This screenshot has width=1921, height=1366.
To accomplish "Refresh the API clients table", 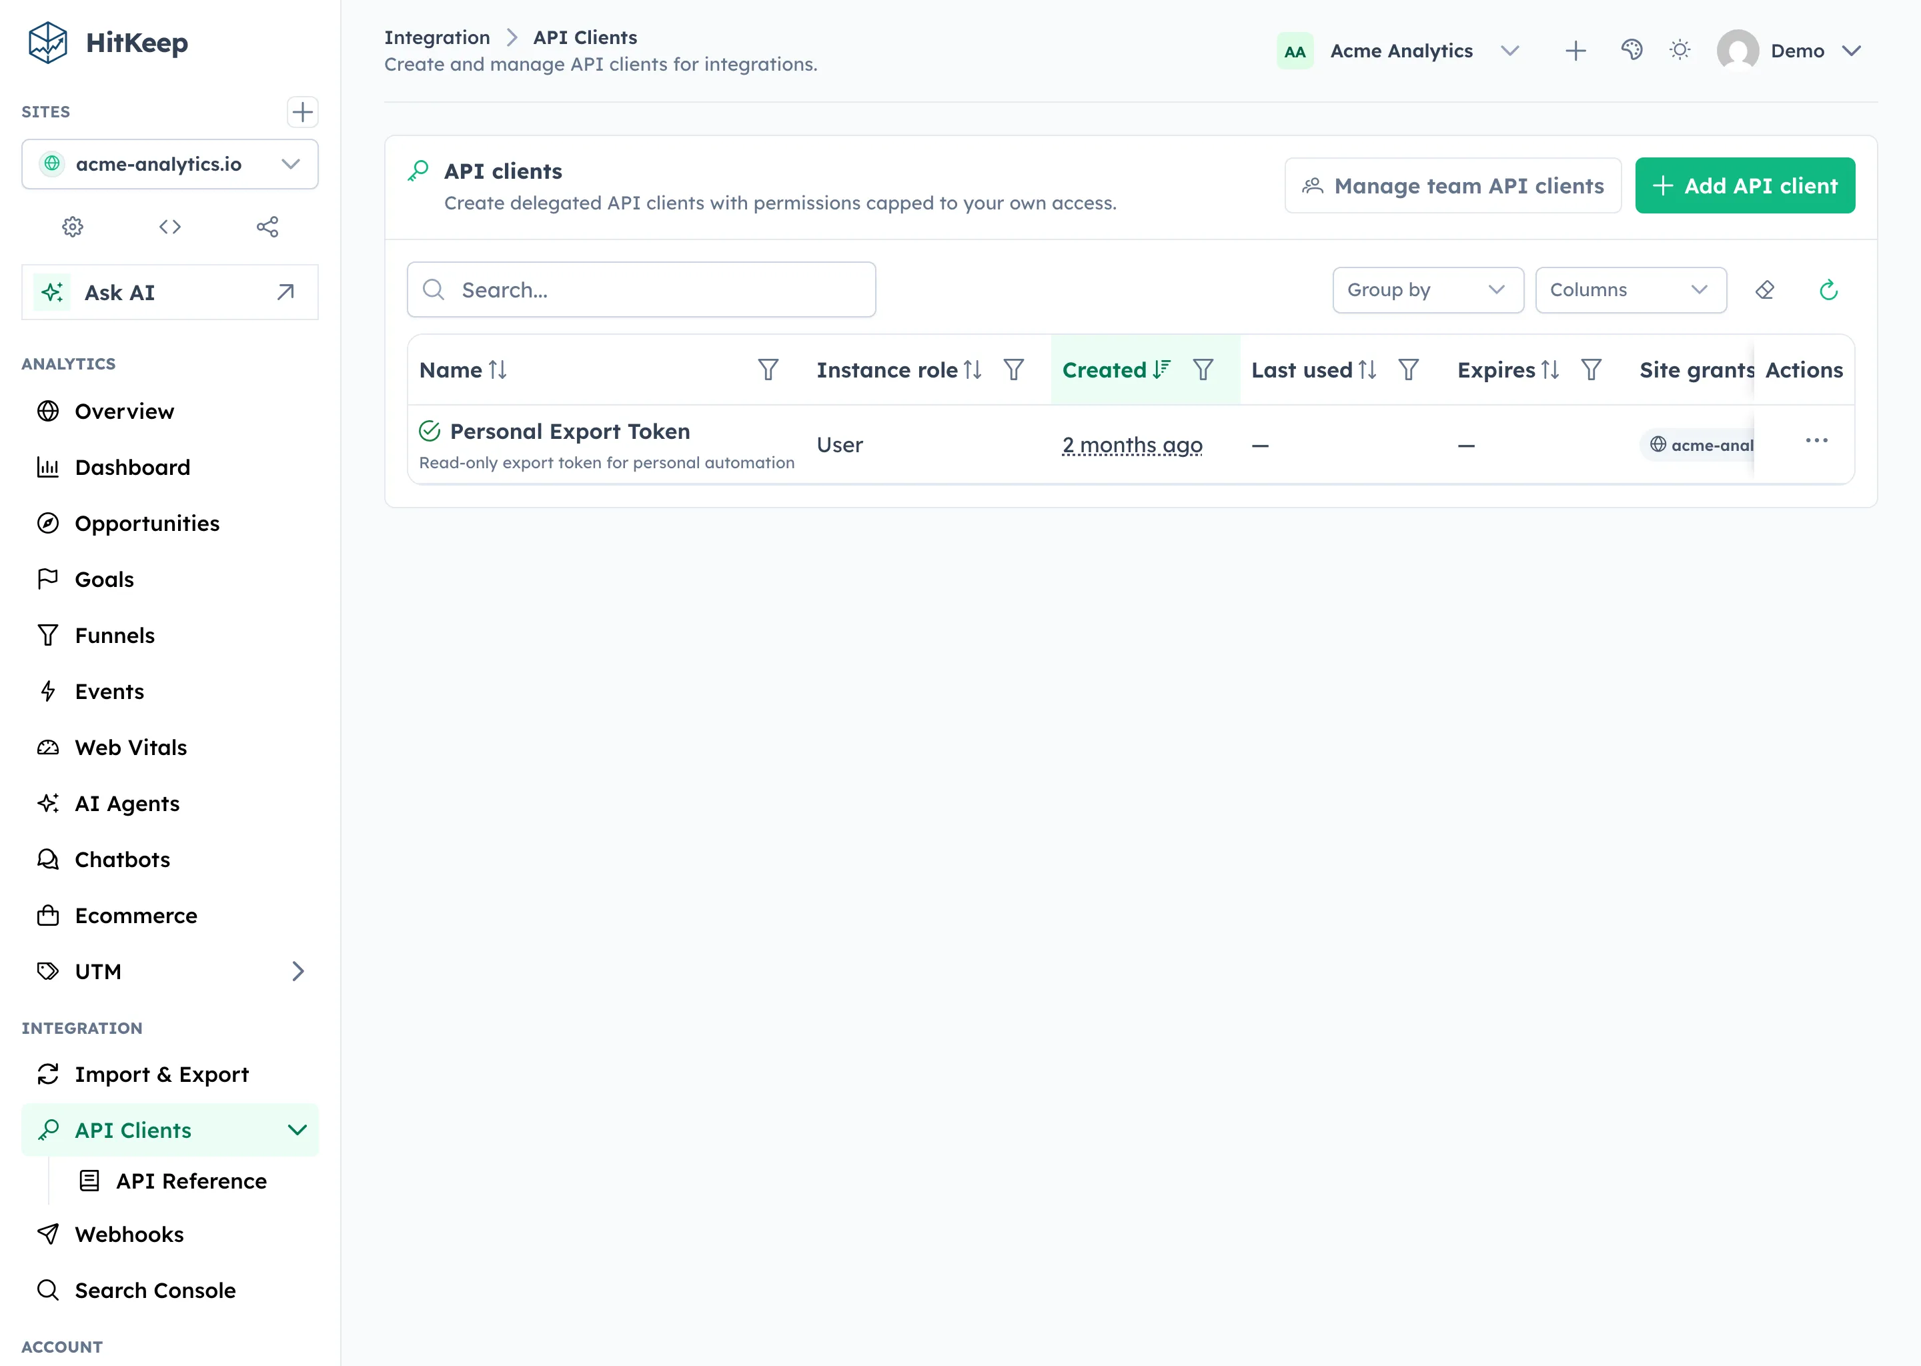I will point(1828,290).
